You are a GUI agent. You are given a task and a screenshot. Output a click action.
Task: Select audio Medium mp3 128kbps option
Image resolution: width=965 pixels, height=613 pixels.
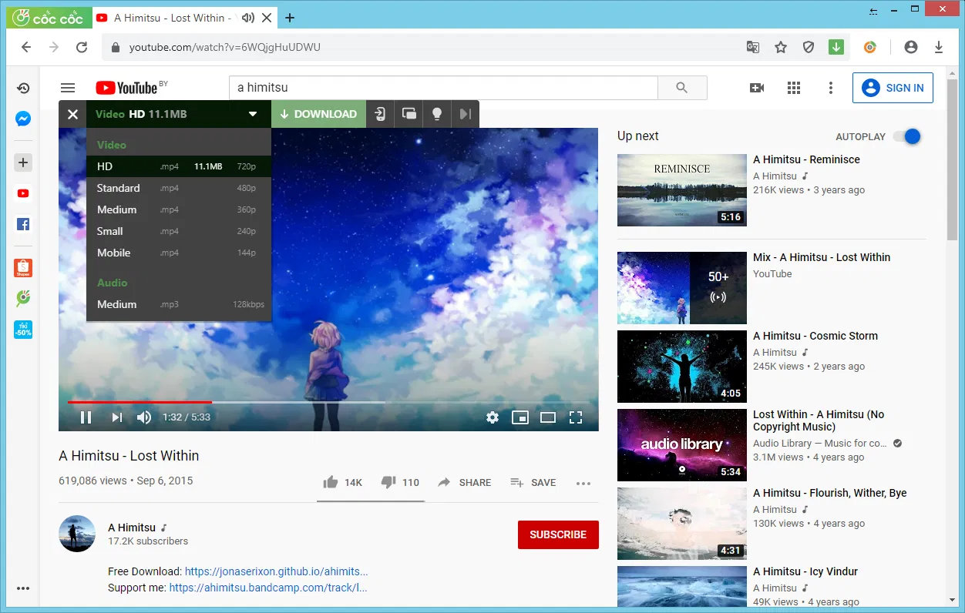pos(179,304)
